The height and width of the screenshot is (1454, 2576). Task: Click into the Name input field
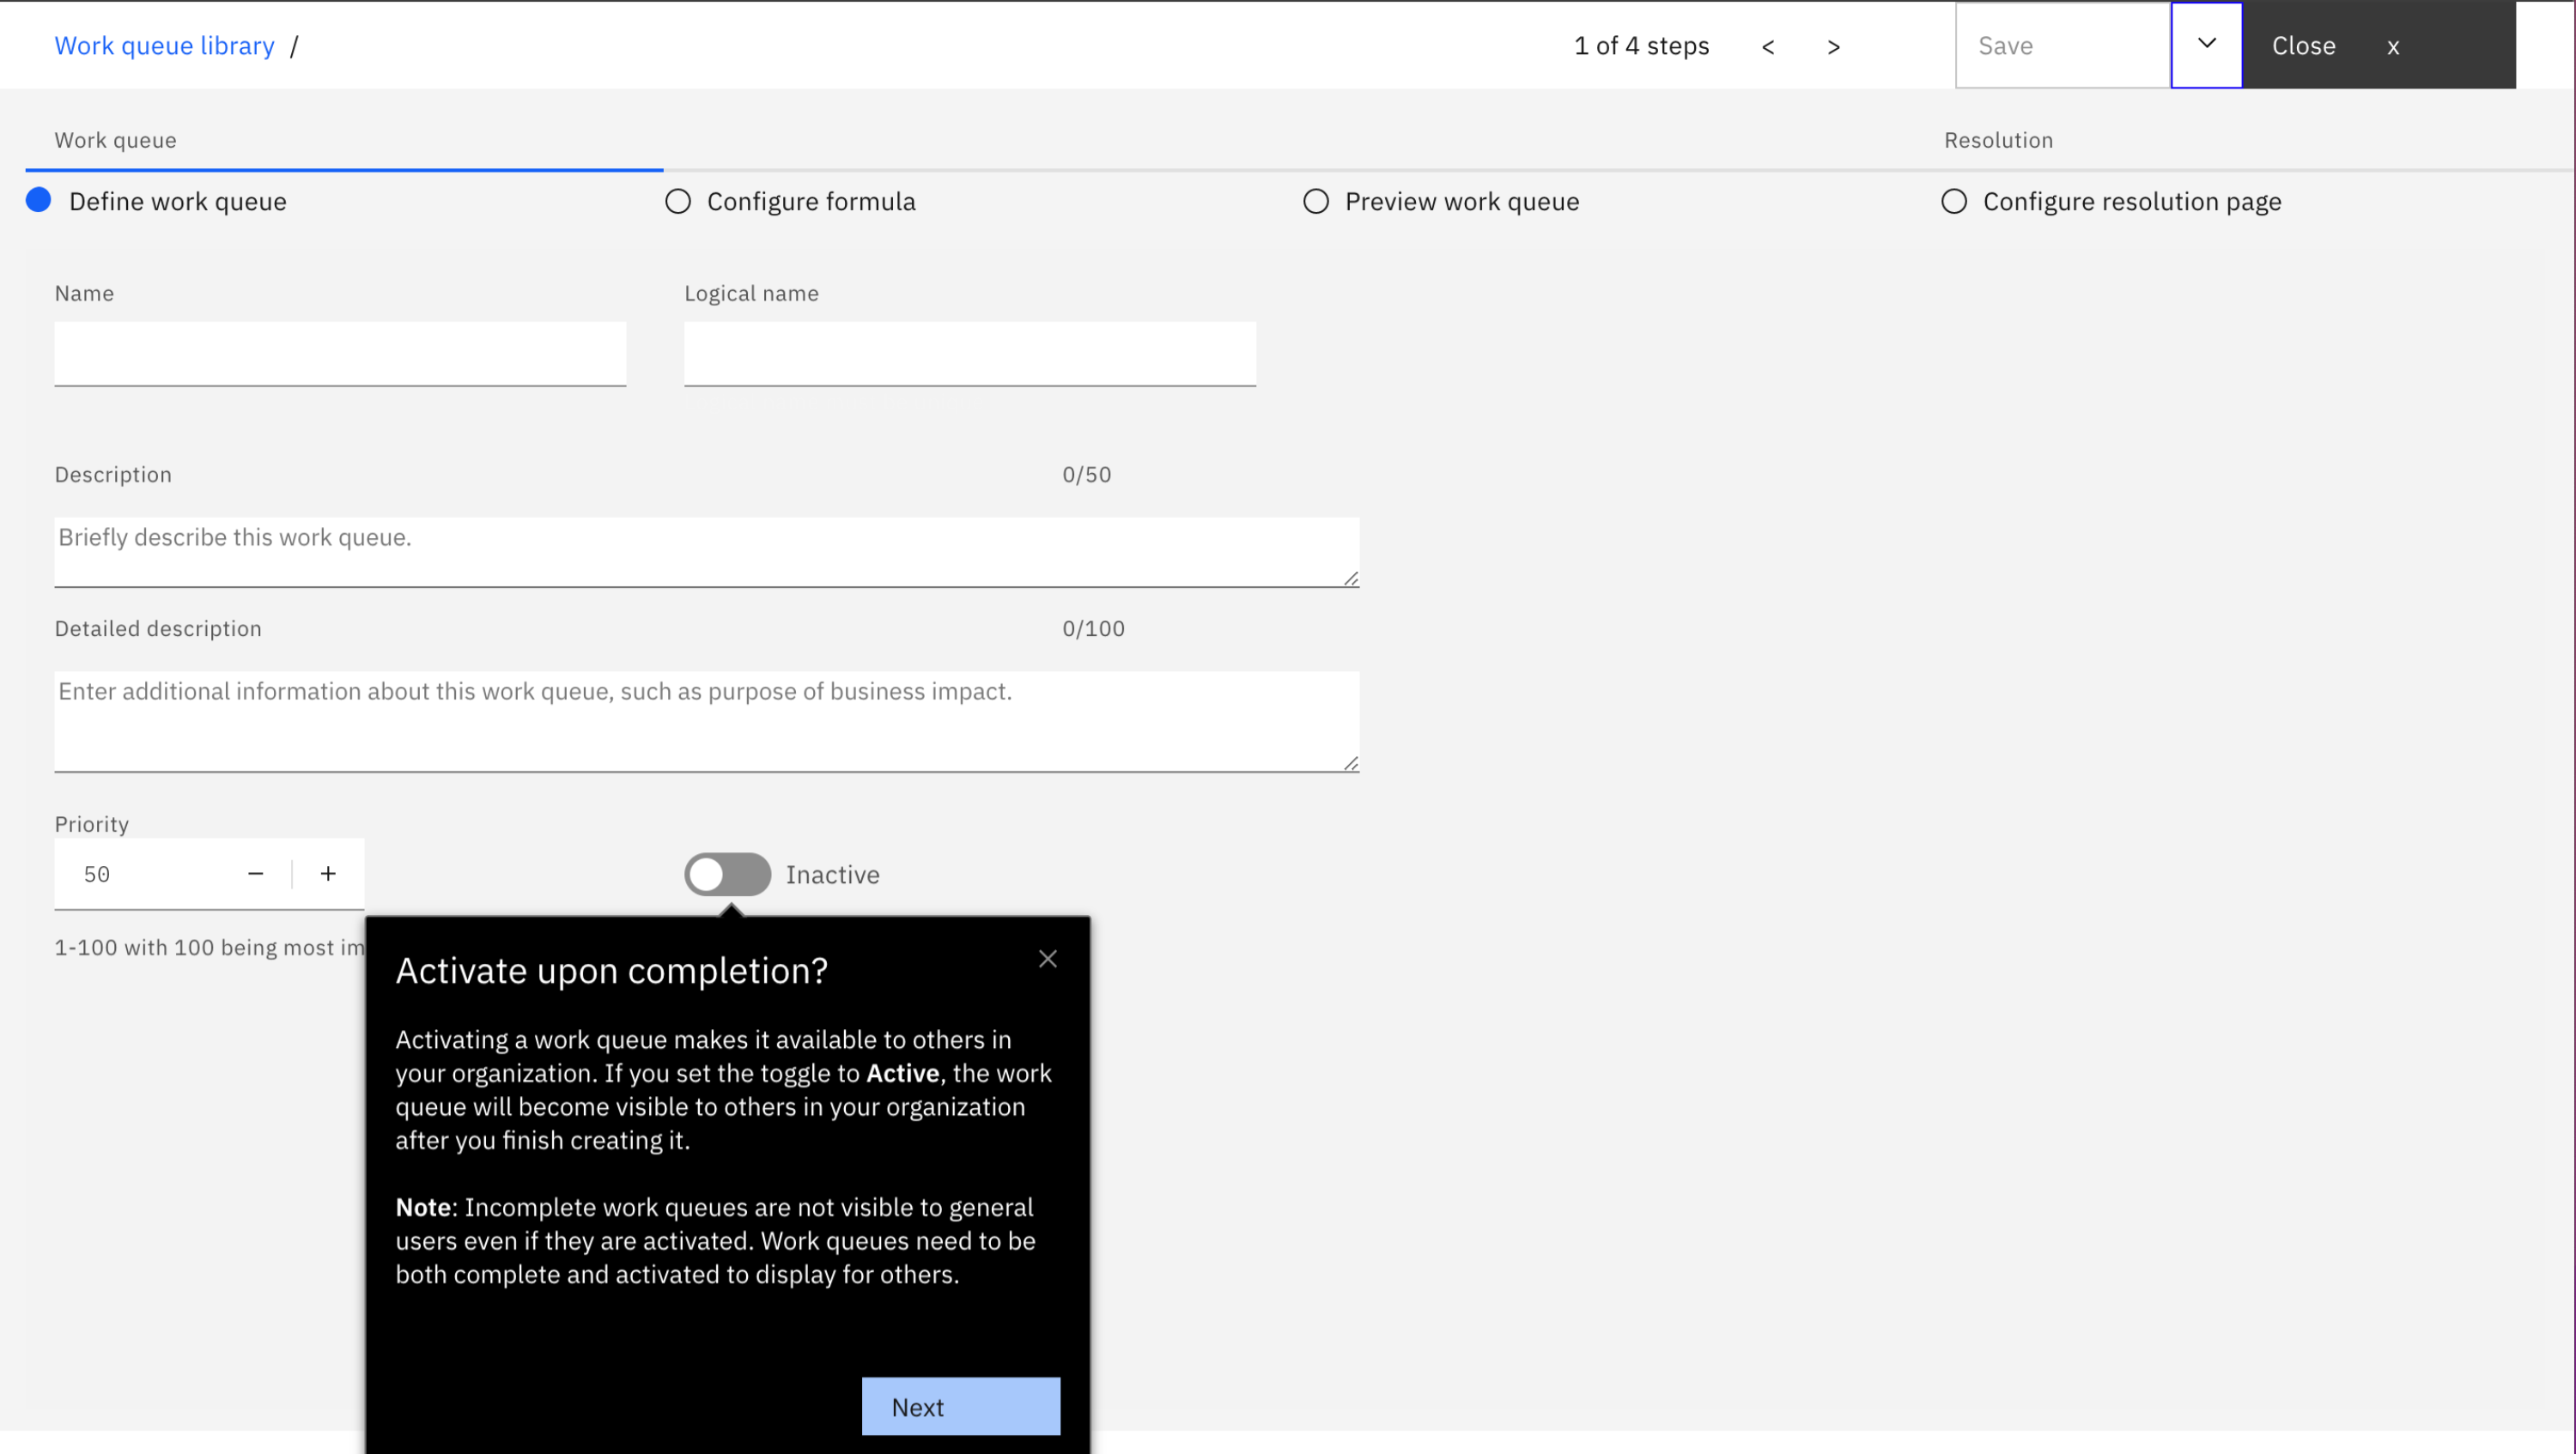[x=340, y=353]
